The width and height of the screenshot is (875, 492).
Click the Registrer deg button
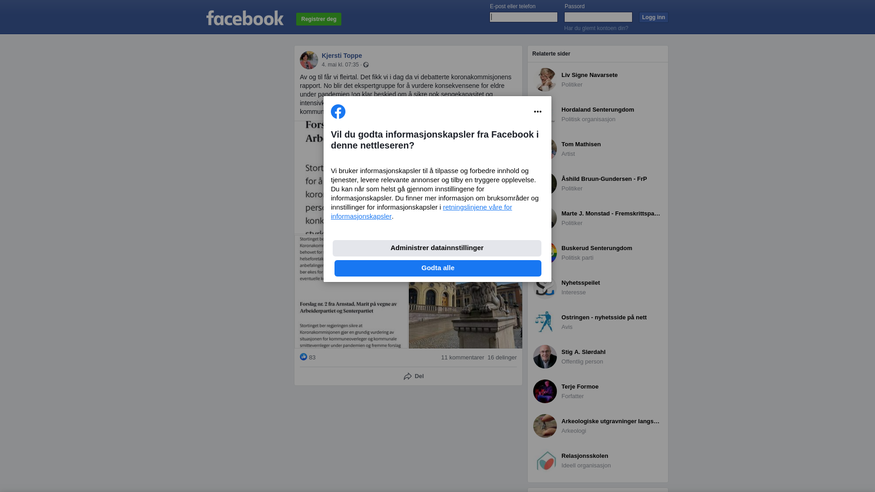(x=319, y=19)
